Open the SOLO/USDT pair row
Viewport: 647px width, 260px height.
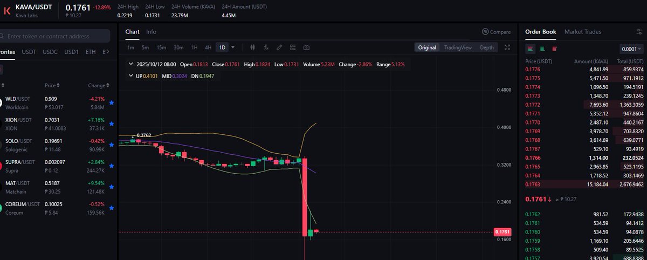click(58, 145)
